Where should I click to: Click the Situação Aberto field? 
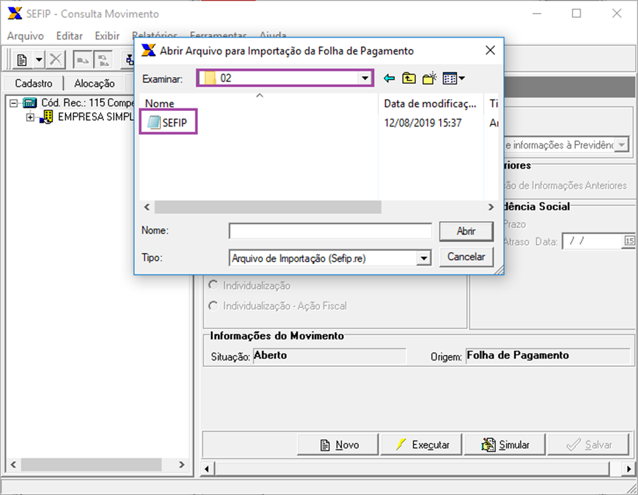tap(330, 356)
